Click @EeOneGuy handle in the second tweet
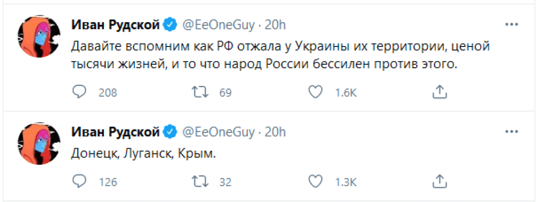The height and width of the screenshot is (202, 538). 219,132
